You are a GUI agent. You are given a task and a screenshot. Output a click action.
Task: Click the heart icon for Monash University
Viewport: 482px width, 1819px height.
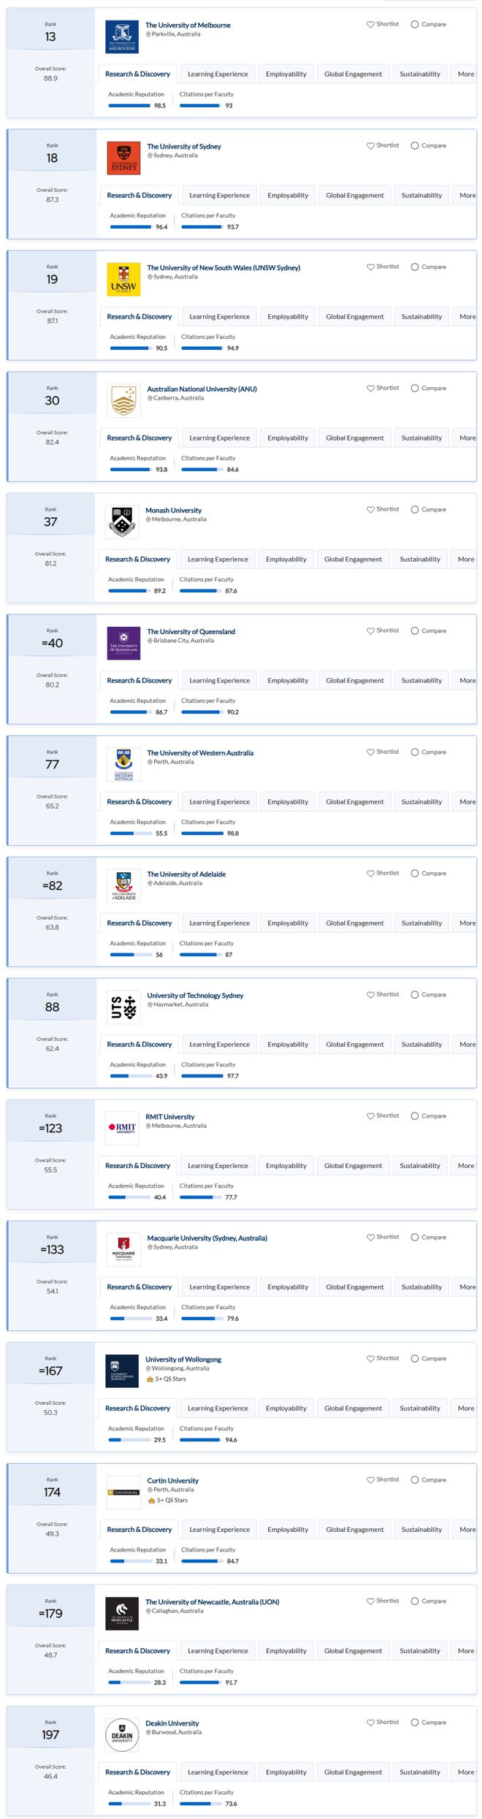point(370,509)
